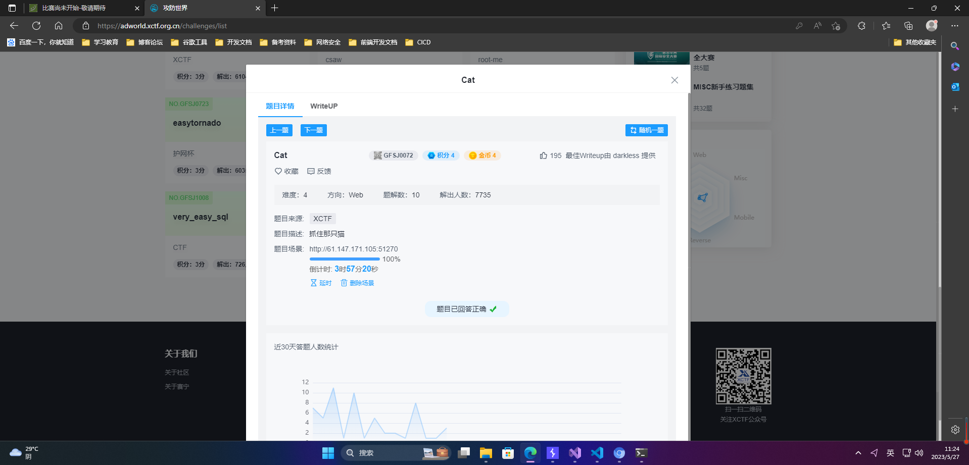
Task: Open the Outlook sidebar icon
Action: (x=955, y=87)
